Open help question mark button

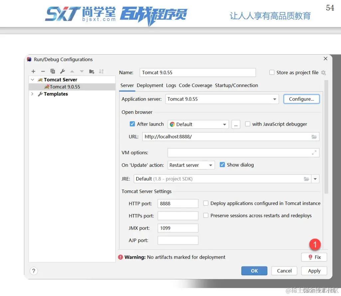(x=34, y=271)
